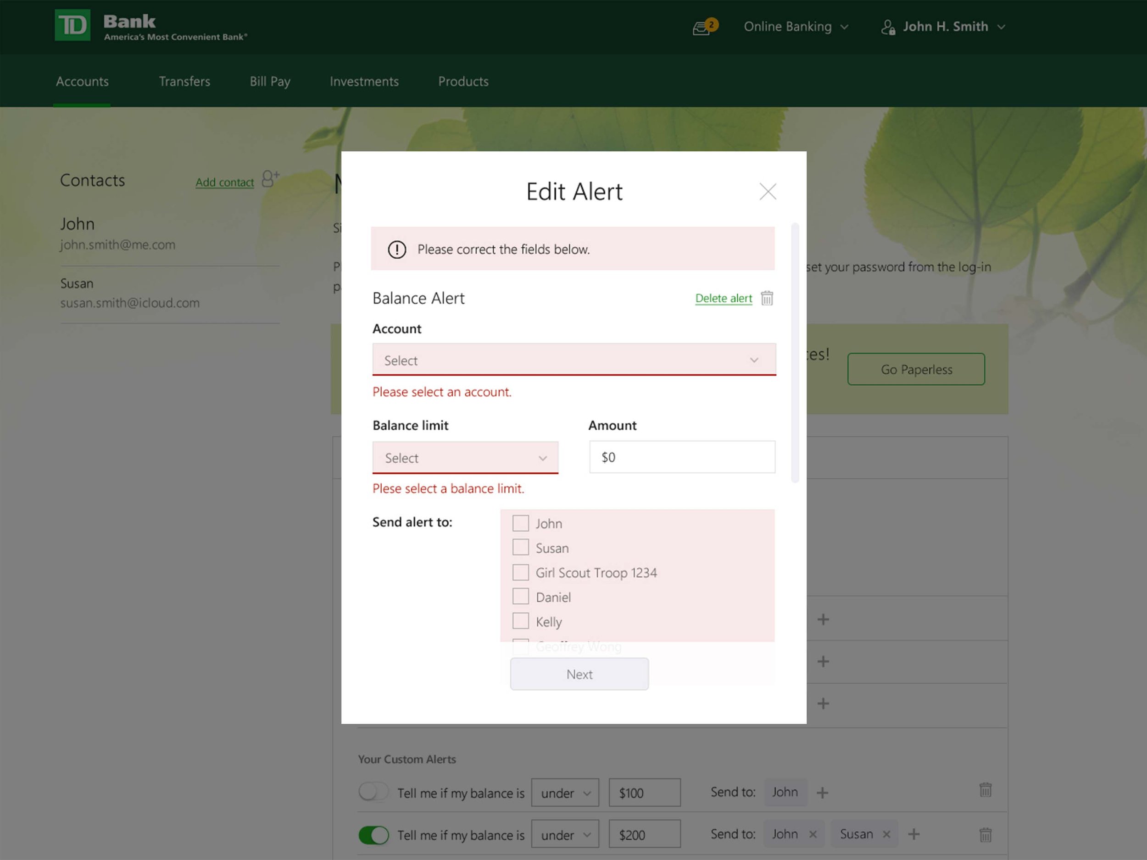This screenshot has width=1147, height=860.
Task: Open the under dropdown on the $200 alert
Action: [x=565, y=834]
